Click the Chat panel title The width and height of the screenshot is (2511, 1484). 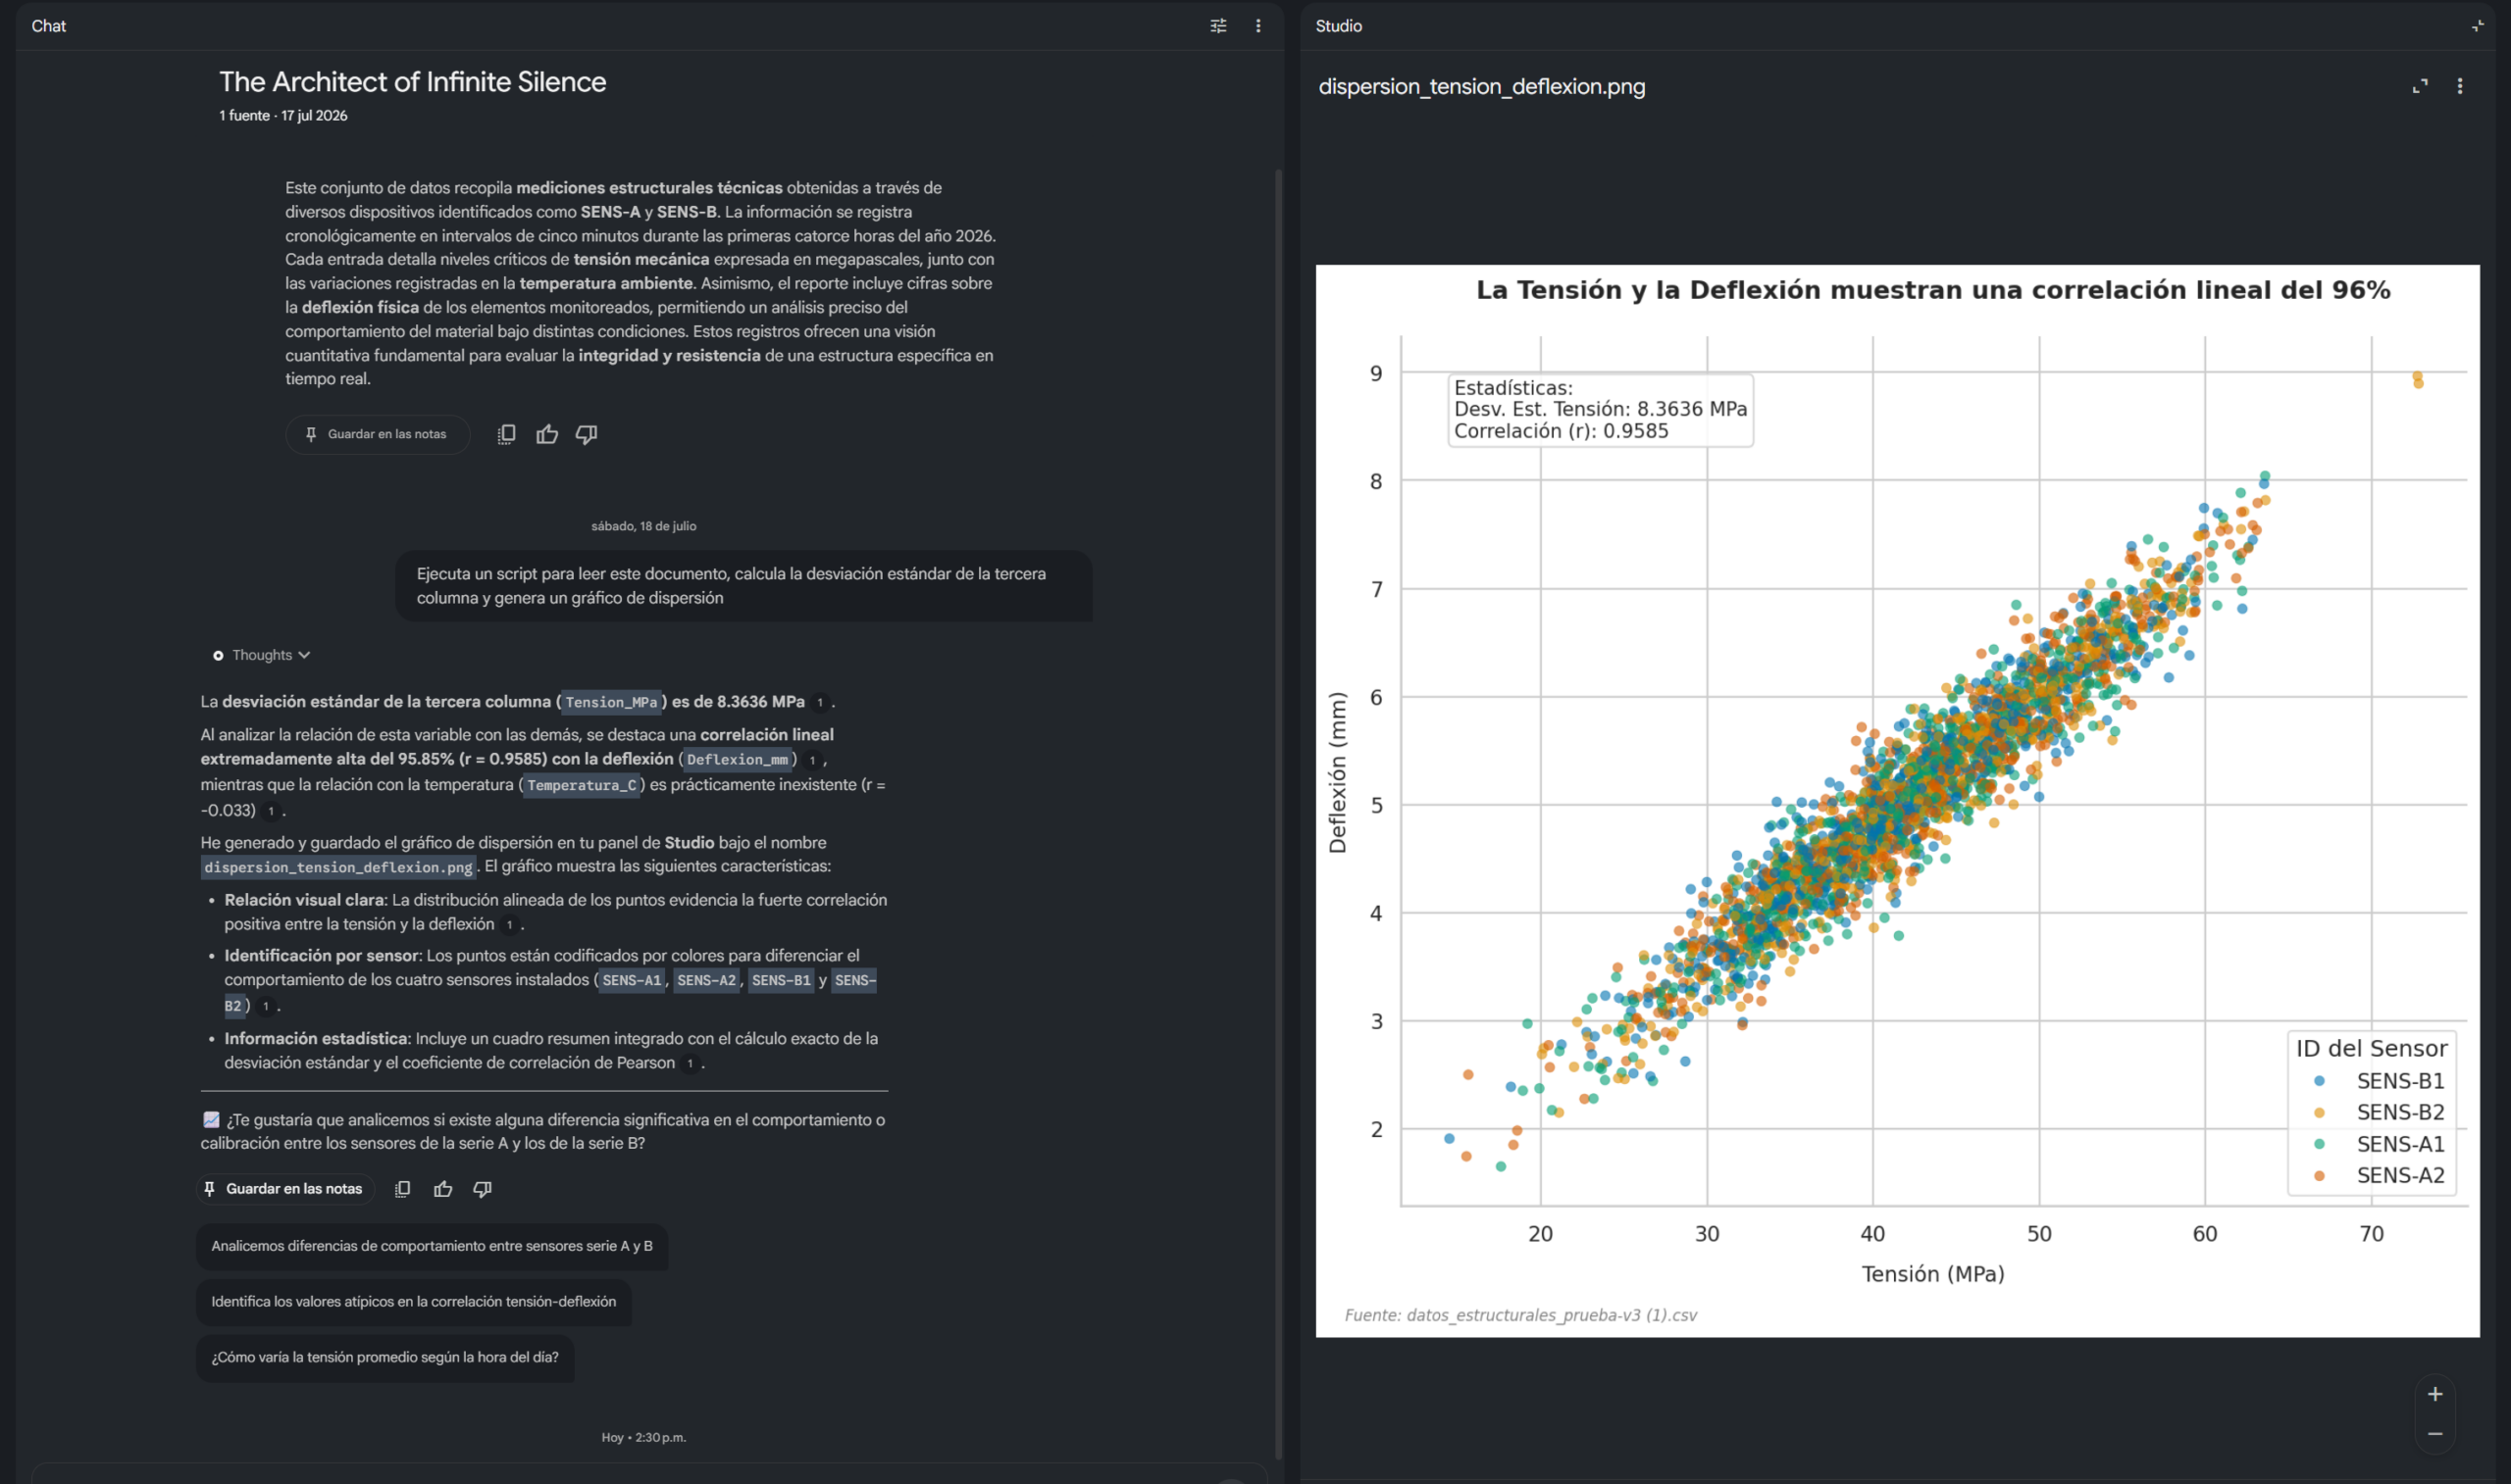[x=48, y=26]
